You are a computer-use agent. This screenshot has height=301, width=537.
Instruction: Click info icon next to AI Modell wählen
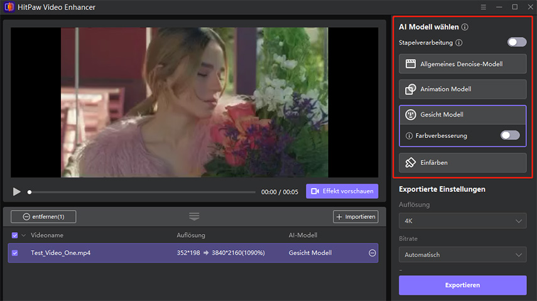465,27
